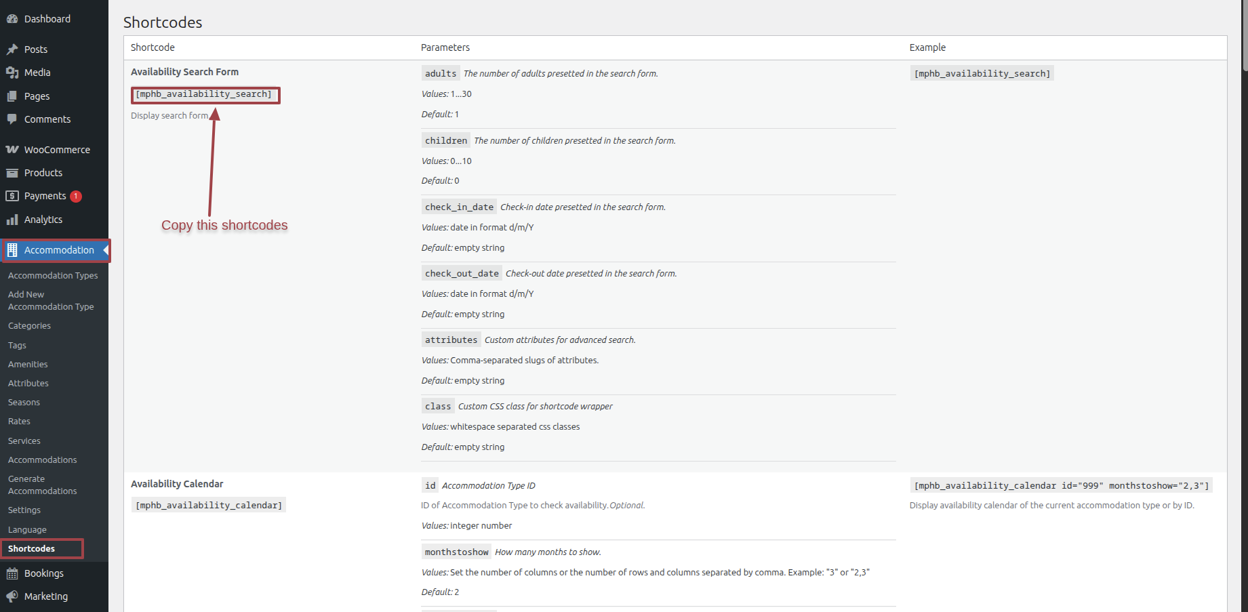1248x612 pixels.
Task: Click the [mphb_availability_search] shortcode box
Action: point(205,95)
